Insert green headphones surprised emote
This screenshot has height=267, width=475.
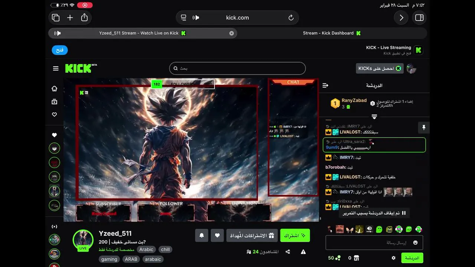click(x=399, y=229)
